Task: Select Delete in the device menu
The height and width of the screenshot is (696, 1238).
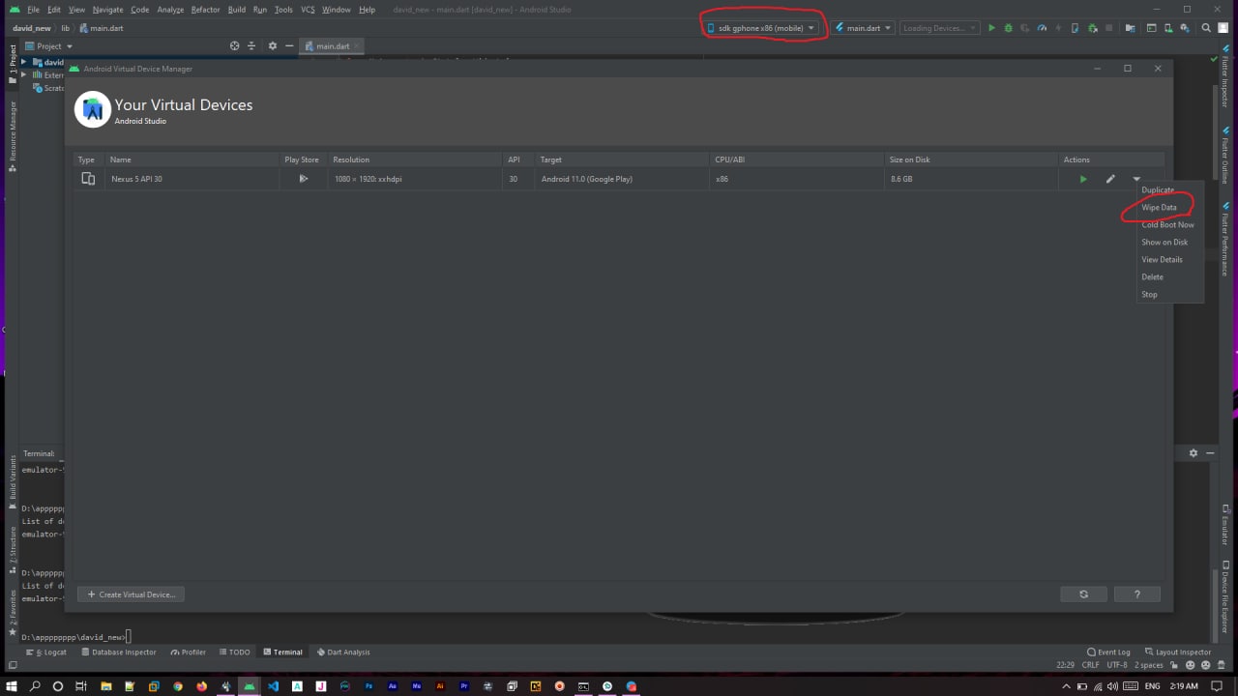Action: 1152,277
